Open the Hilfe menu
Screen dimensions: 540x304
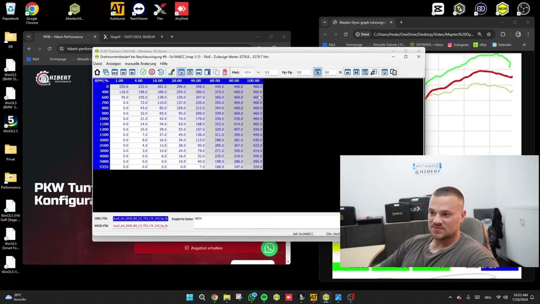click(x=164, y=64)
